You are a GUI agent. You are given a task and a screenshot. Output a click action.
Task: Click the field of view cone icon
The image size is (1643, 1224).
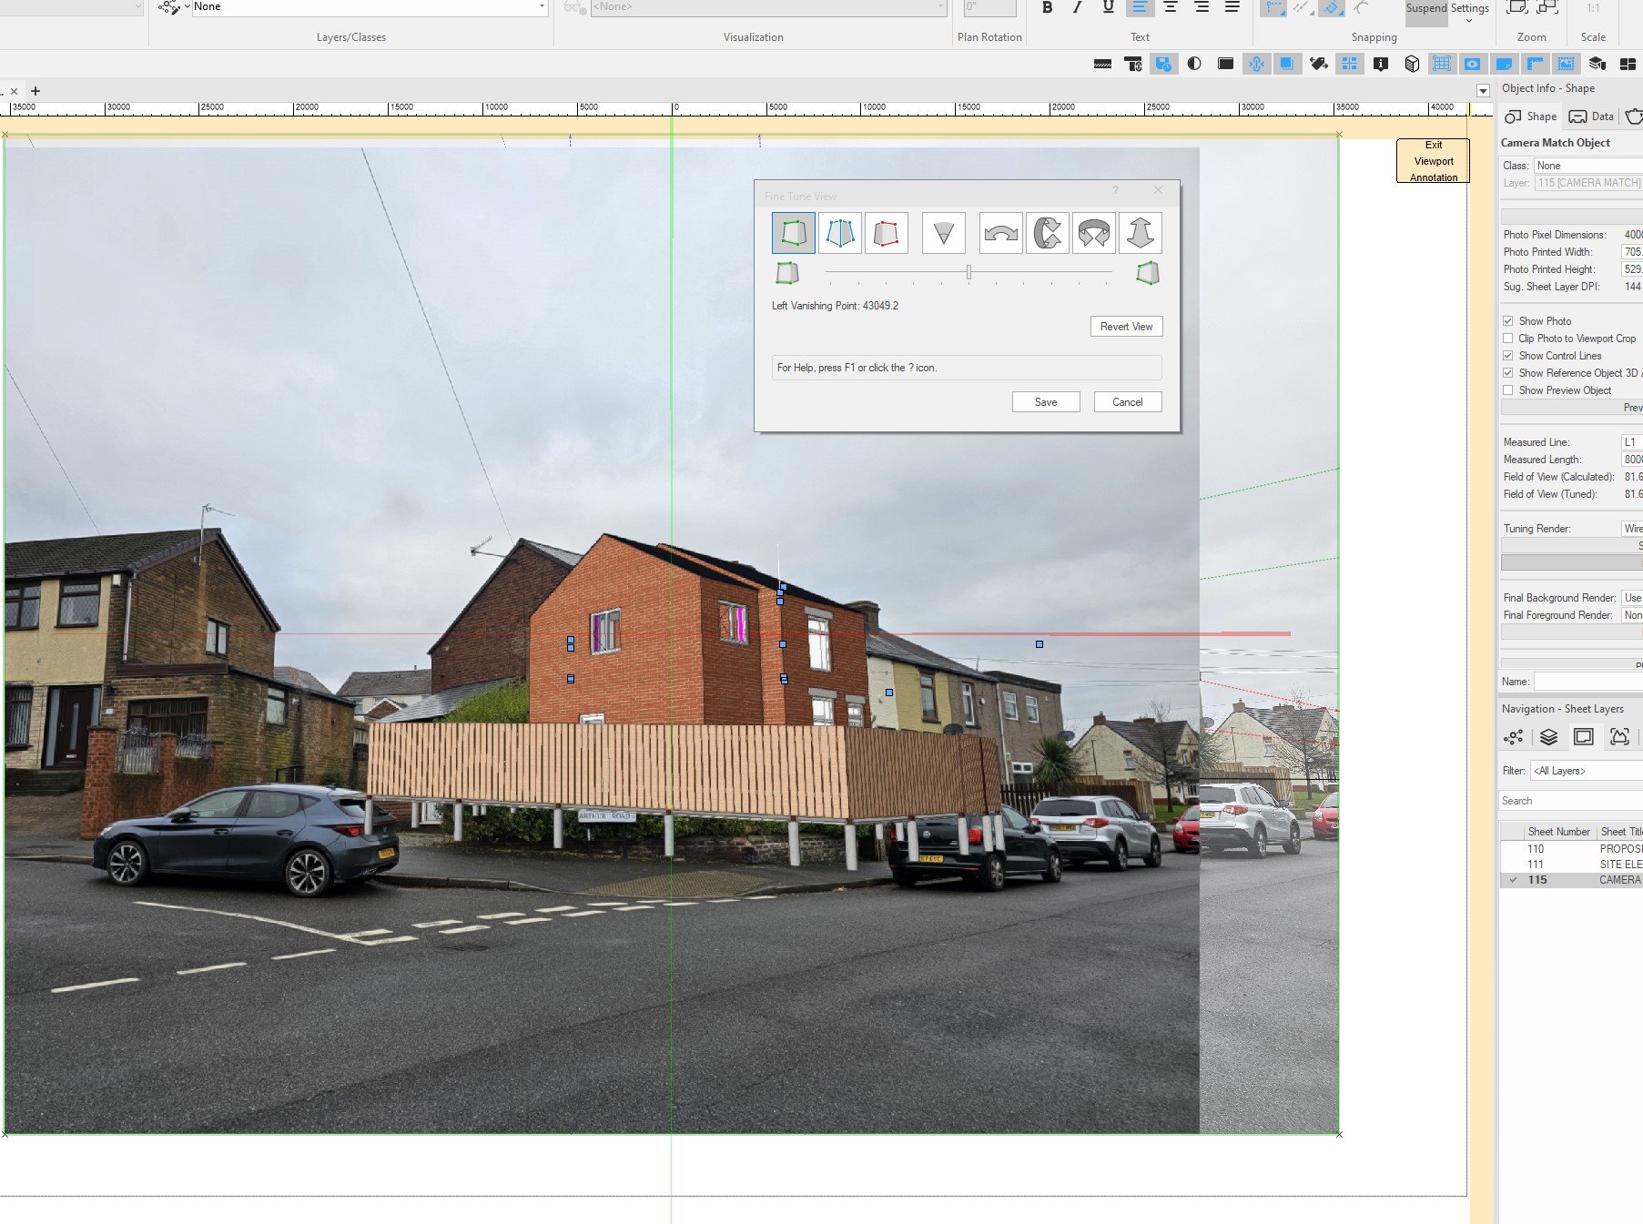coord(943,233)
